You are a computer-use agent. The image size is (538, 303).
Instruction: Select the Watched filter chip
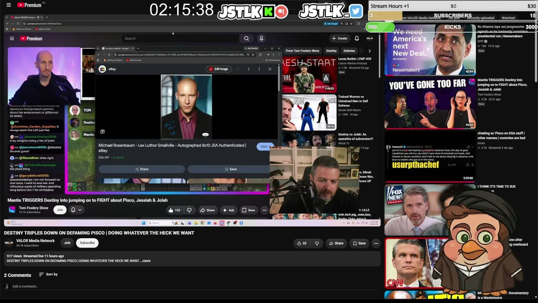point(508,18)
